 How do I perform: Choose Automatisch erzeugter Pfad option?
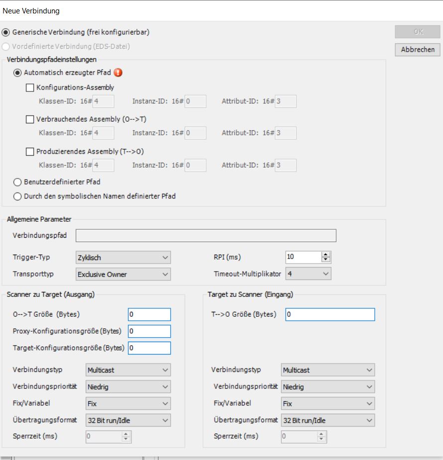17,73
